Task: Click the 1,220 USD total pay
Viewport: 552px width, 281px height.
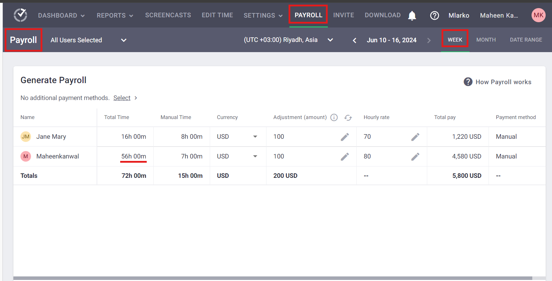Action: [x=467, y=137]
